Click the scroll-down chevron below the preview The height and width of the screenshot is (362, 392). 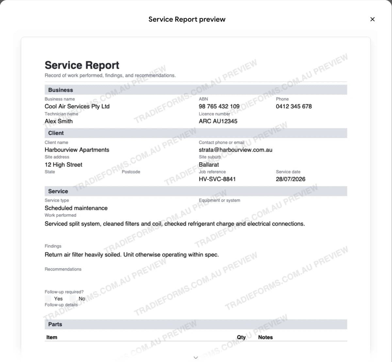196,357
